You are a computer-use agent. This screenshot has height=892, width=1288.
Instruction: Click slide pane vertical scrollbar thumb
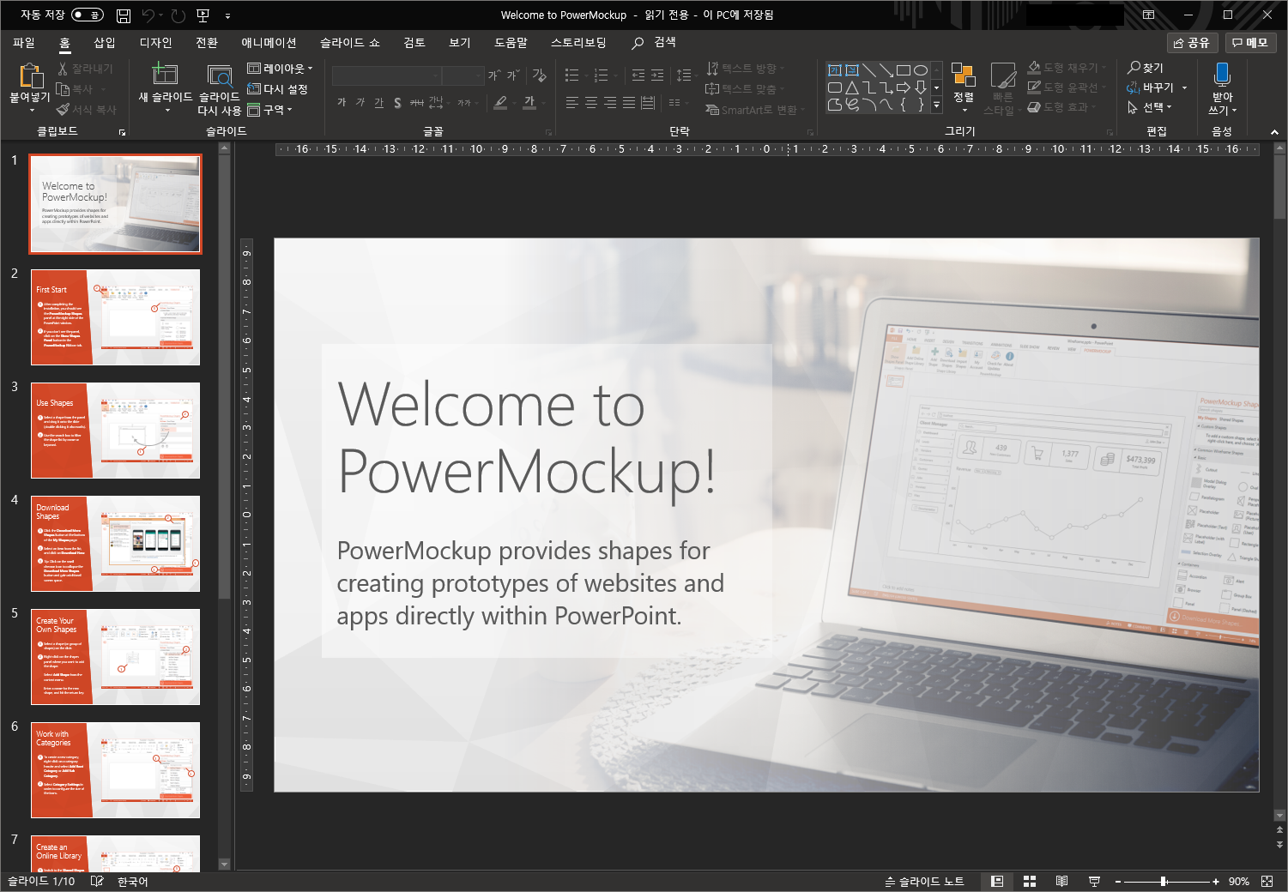(x=1279, y=187)
